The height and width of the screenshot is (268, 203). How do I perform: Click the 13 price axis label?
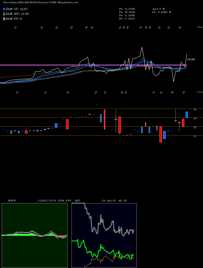(194, 119)
